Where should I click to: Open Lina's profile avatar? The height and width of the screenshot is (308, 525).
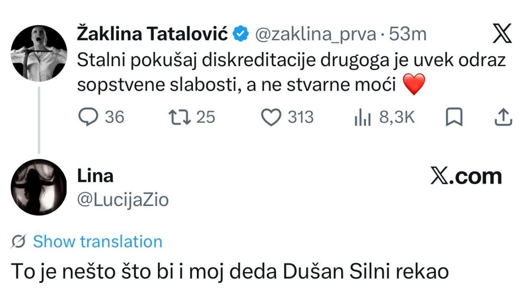point(38,187)
